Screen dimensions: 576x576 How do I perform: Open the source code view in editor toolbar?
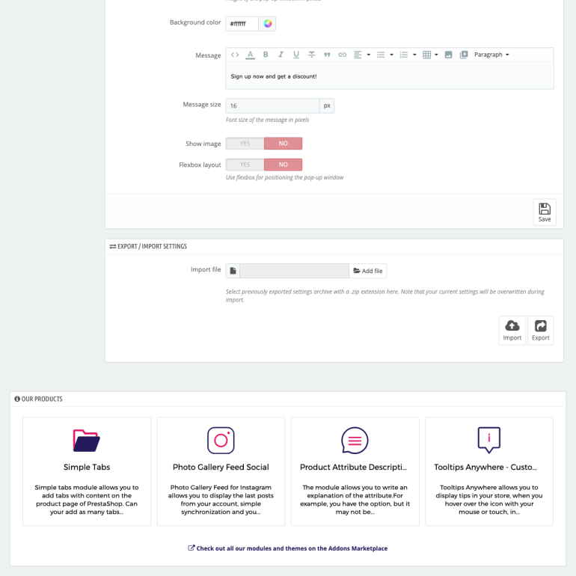[x=235, y=55]
